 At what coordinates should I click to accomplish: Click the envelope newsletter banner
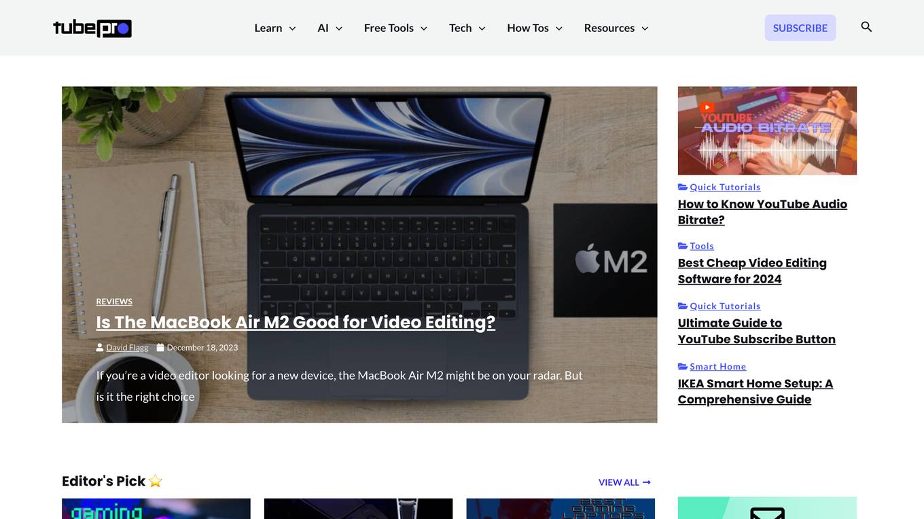[767, 508]
